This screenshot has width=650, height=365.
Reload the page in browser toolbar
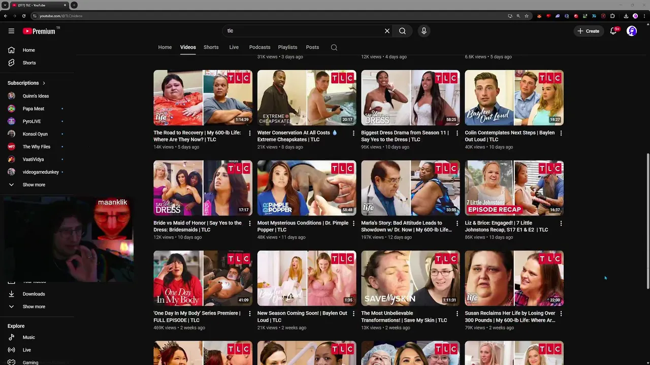[23, 16]
